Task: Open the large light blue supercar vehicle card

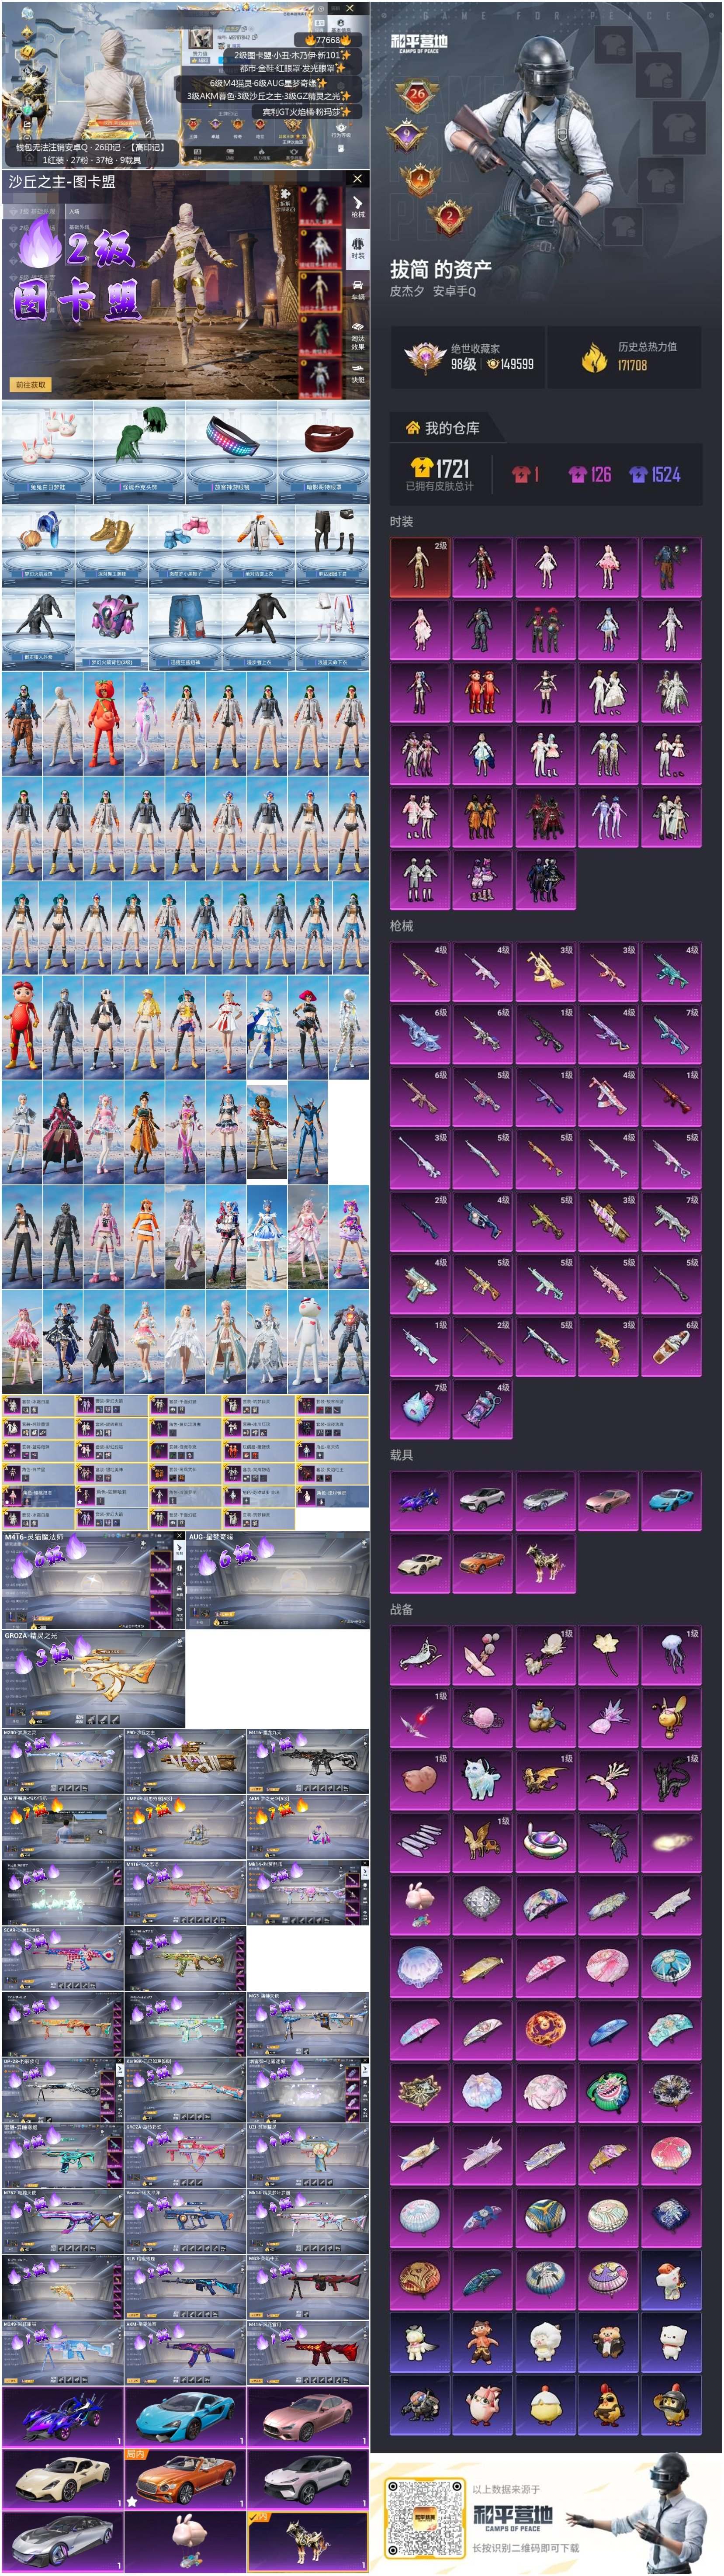Action: (185, 2417)
